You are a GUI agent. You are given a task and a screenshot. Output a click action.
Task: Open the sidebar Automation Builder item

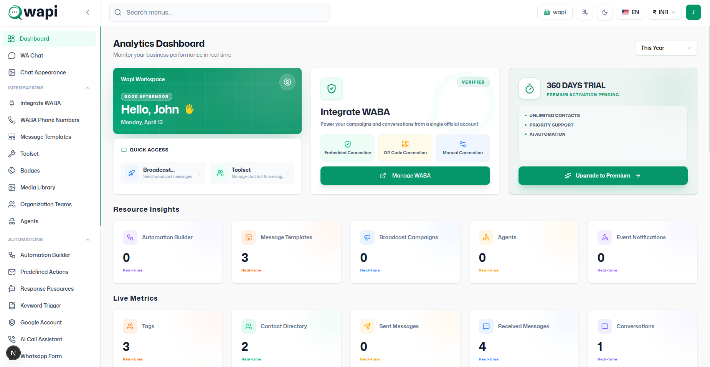[x=49, y=255]
